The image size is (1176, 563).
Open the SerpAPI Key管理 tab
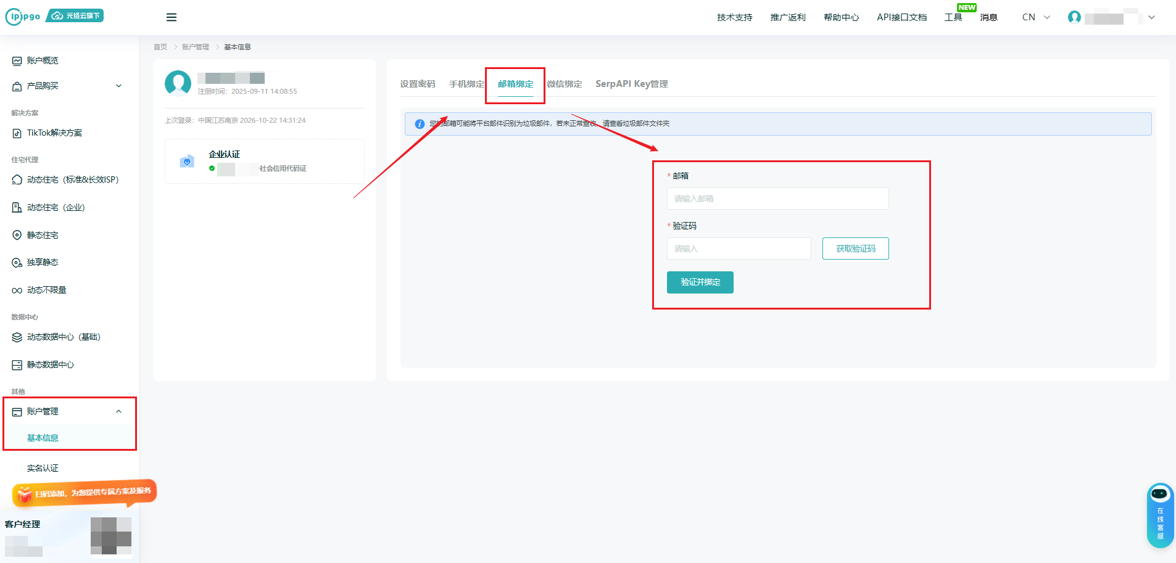coord(632,84)
